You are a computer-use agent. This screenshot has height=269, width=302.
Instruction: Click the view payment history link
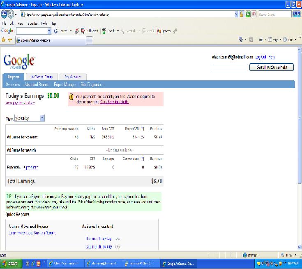pos(20,103)
